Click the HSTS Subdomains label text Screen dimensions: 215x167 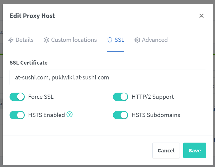point(156,115)
